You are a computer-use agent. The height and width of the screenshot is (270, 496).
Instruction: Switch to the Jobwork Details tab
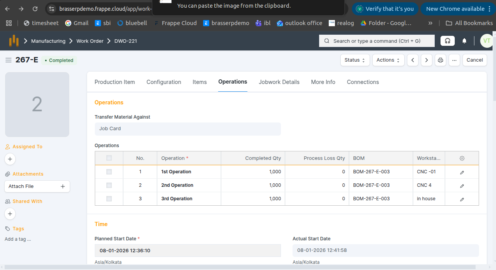(279, 82)
